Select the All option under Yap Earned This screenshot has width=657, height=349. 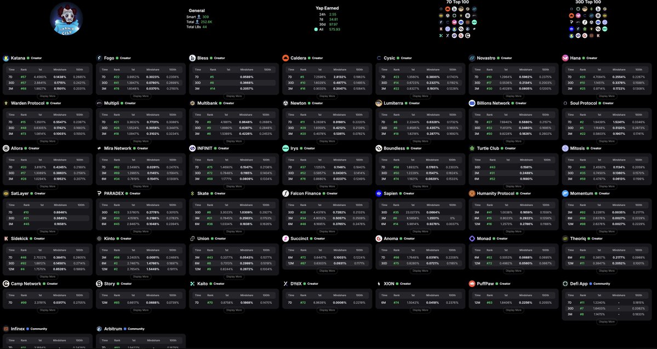(x=327, y=30)
